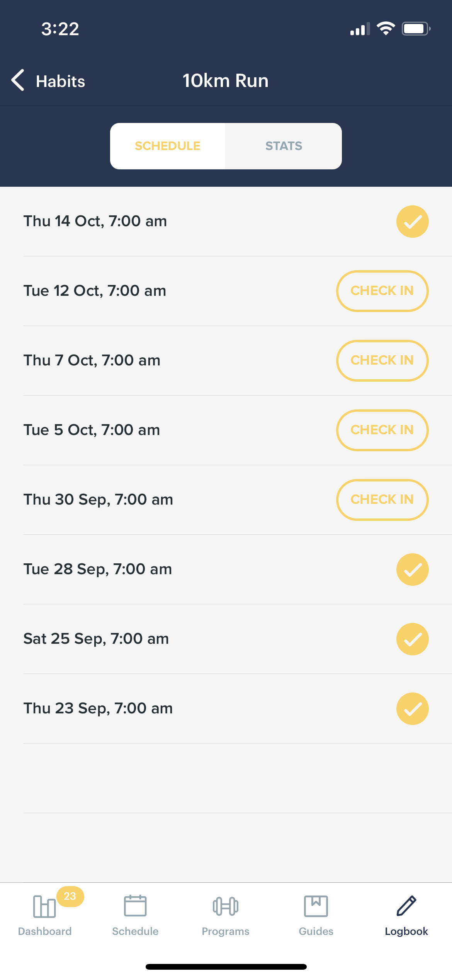Tap the Thu 14 Oct date entry
This screenshot has width=452, height=979.
tap(95, 221)
